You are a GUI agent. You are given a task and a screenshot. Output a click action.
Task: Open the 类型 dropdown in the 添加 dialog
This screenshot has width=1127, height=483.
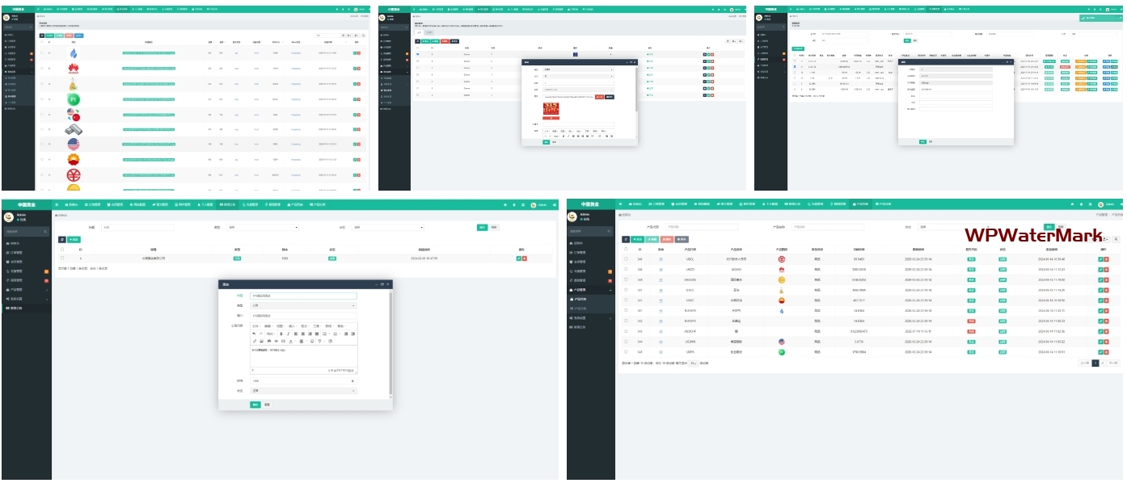[x=303, y=306]
